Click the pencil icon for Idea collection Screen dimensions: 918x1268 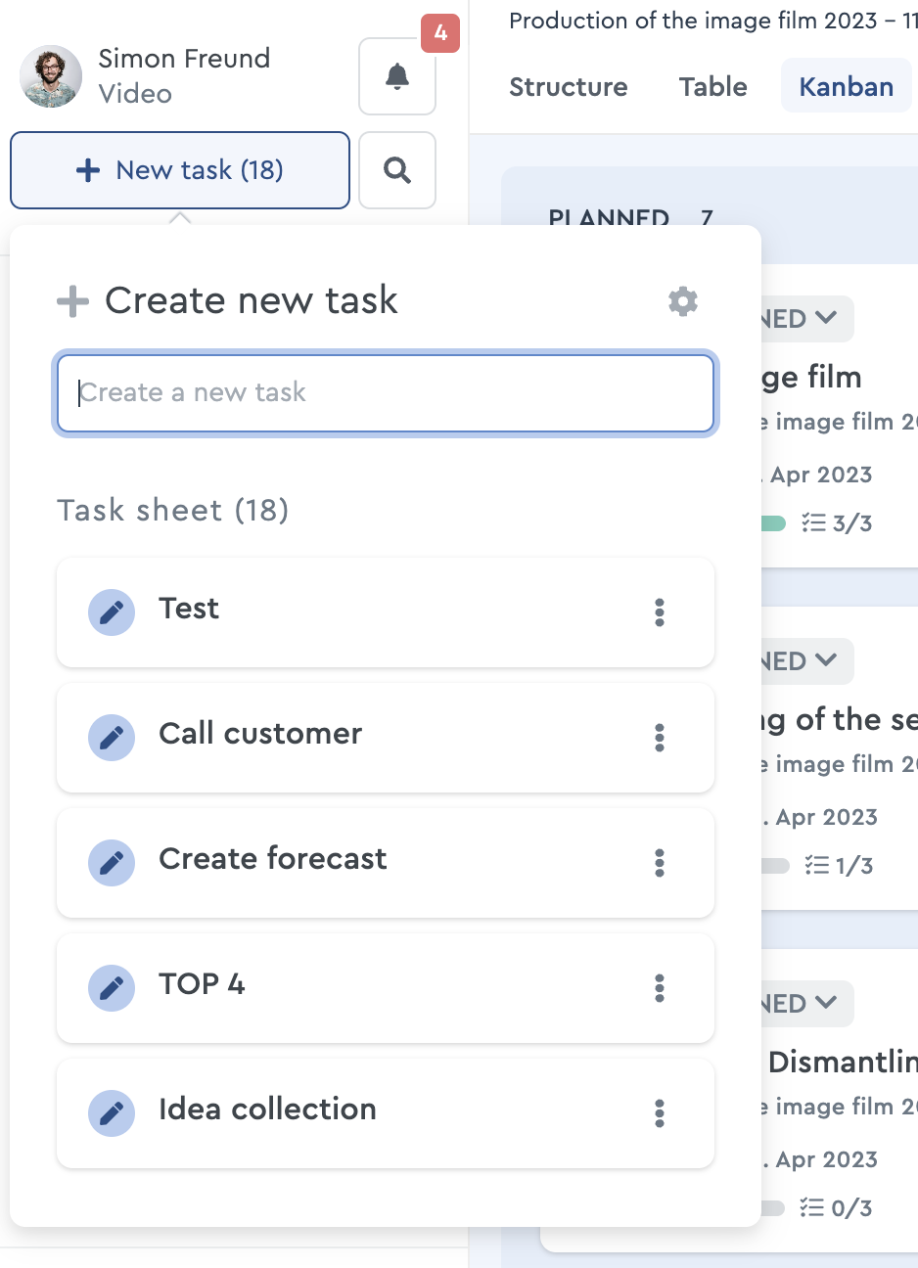pos(112,1113)
